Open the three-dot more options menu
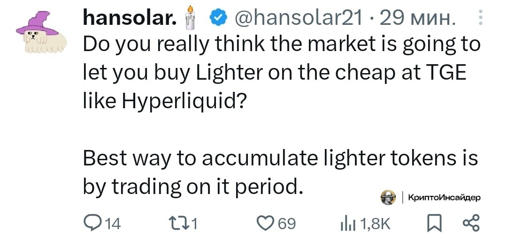The height and width of the screenshot is (239, 507). (480, 18)
